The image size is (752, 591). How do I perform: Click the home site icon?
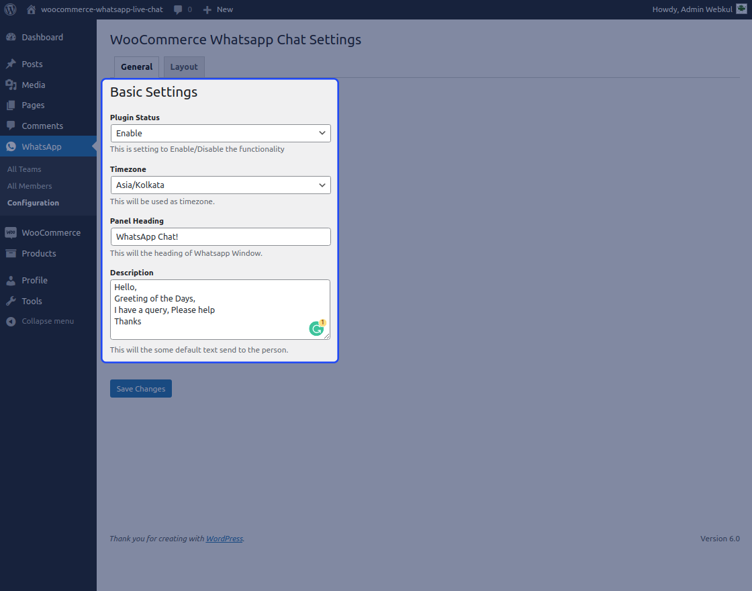tap(31, 9)
